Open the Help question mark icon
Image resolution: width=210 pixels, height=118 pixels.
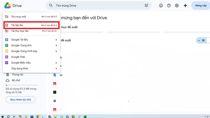pos(169,6)
